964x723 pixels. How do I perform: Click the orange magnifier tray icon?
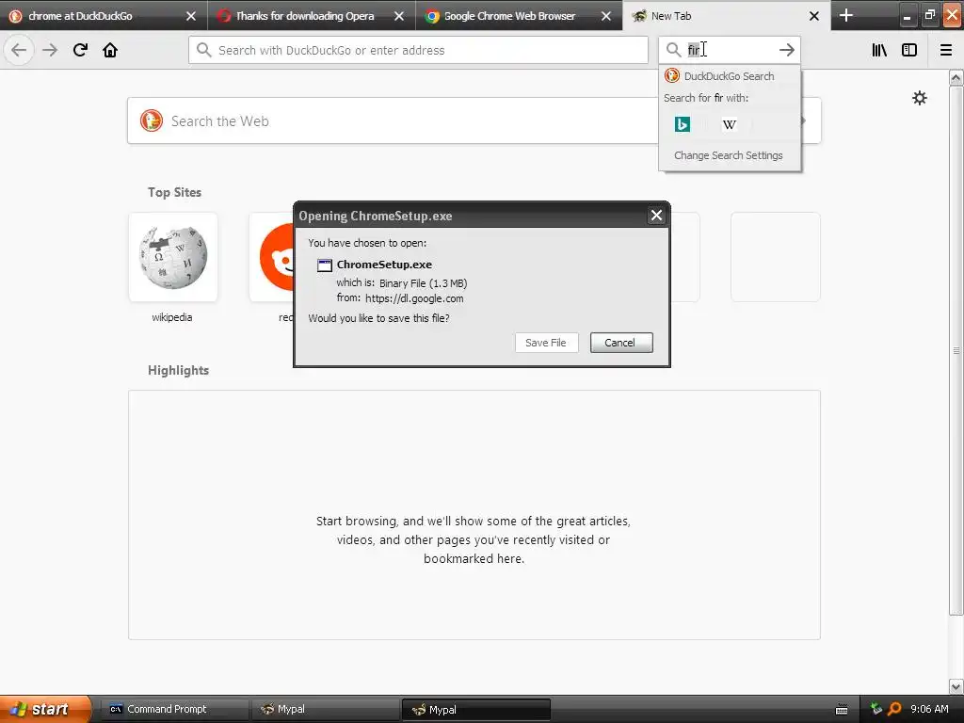pos(894,709)
